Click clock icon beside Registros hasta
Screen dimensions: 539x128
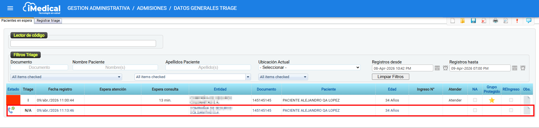523,68
